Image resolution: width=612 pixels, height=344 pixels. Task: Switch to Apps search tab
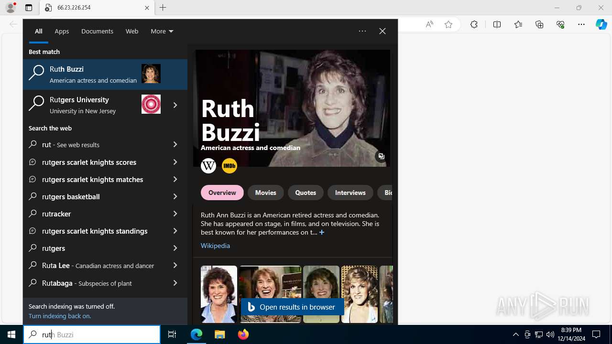[62, 31]
